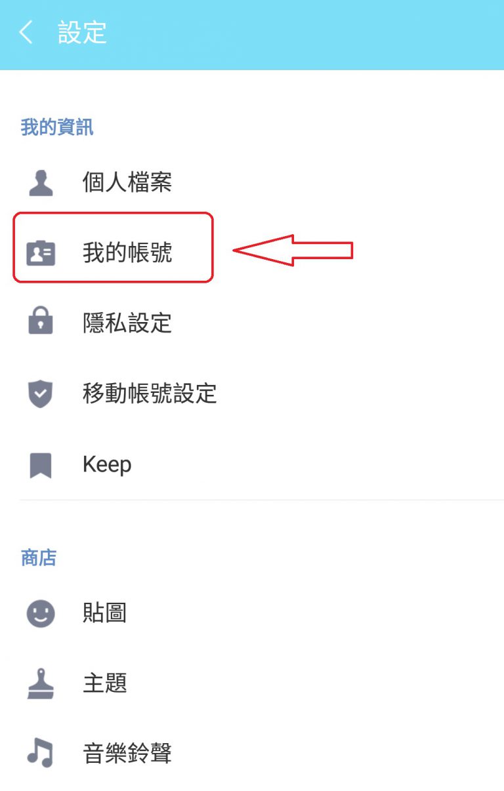The width and height of the screenshot is (504, 791).
Task: Click the paintbrush icon for 主題
Action: tap(41, 683)
